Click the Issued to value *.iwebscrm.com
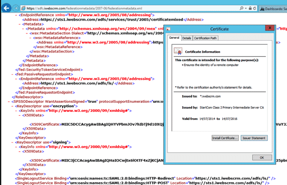This screenshot has height=185, width=287. click(210, 96)
